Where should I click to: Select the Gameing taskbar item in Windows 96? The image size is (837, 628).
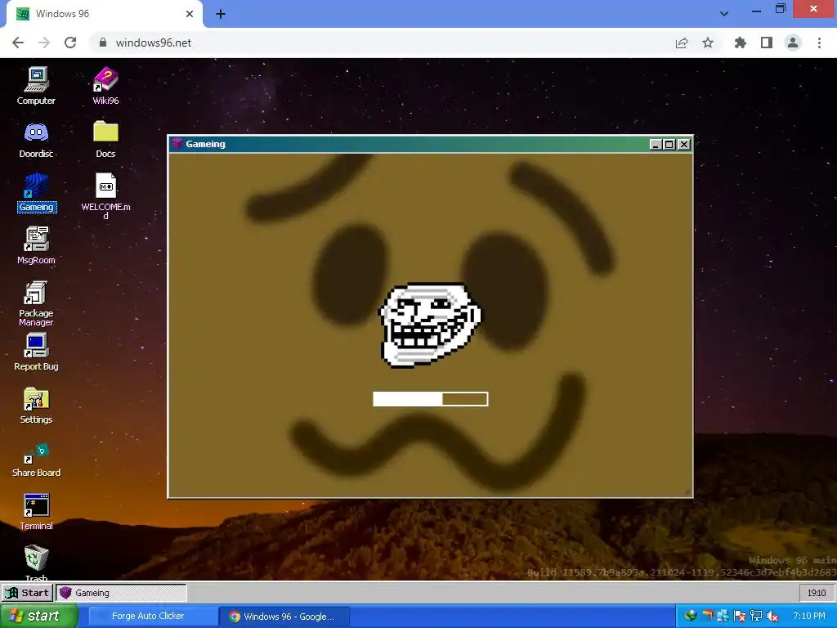click(x=121, y=593)
